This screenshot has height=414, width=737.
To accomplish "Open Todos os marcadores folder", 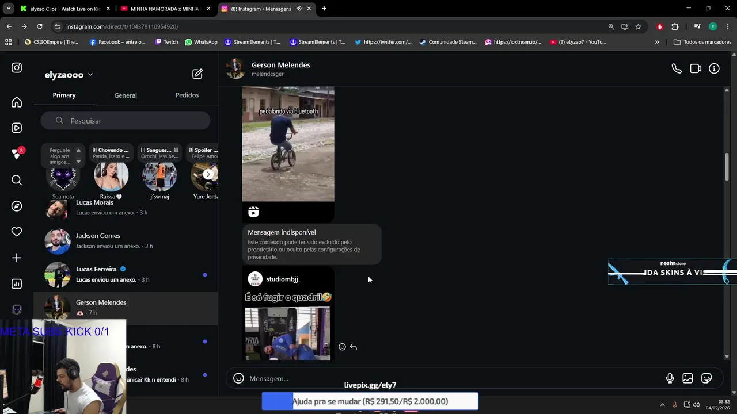I will pyautogui.click(x=702, y=42).
